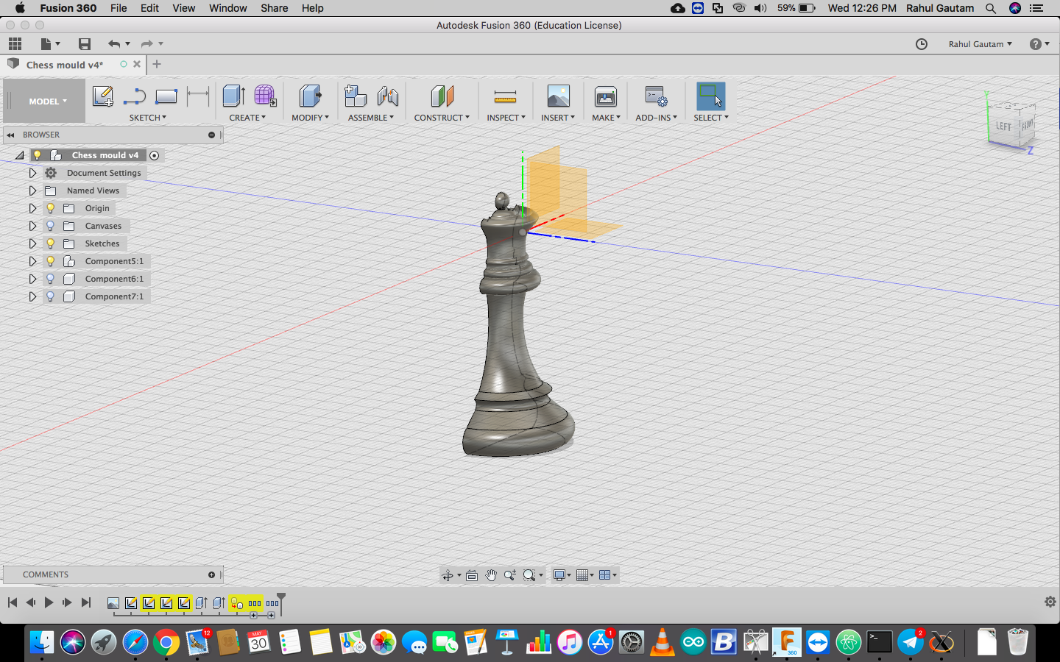This screenshot has width=1060, height=662.
Task: Click the Select tool icon
Action: click(x=711, y=96)
